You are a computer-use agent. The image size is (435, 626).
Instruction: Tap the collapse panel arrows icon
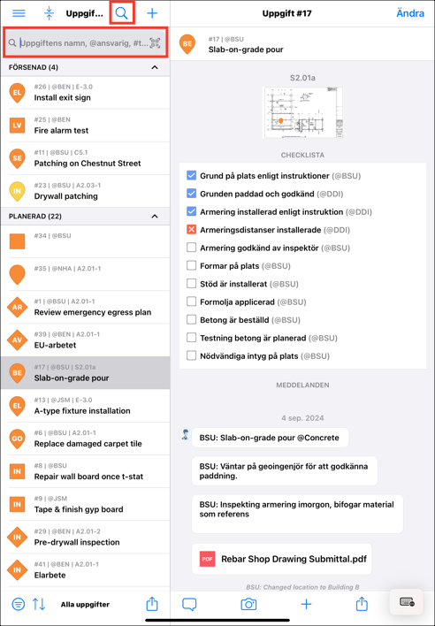pos(49,13)
